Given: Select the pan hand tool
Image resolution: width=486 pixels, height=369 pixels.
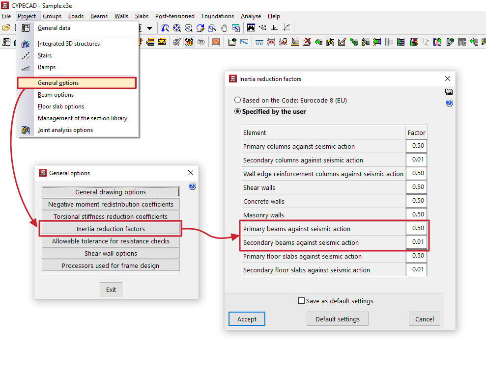Looking at the screenshot, I should pos(224,28).
